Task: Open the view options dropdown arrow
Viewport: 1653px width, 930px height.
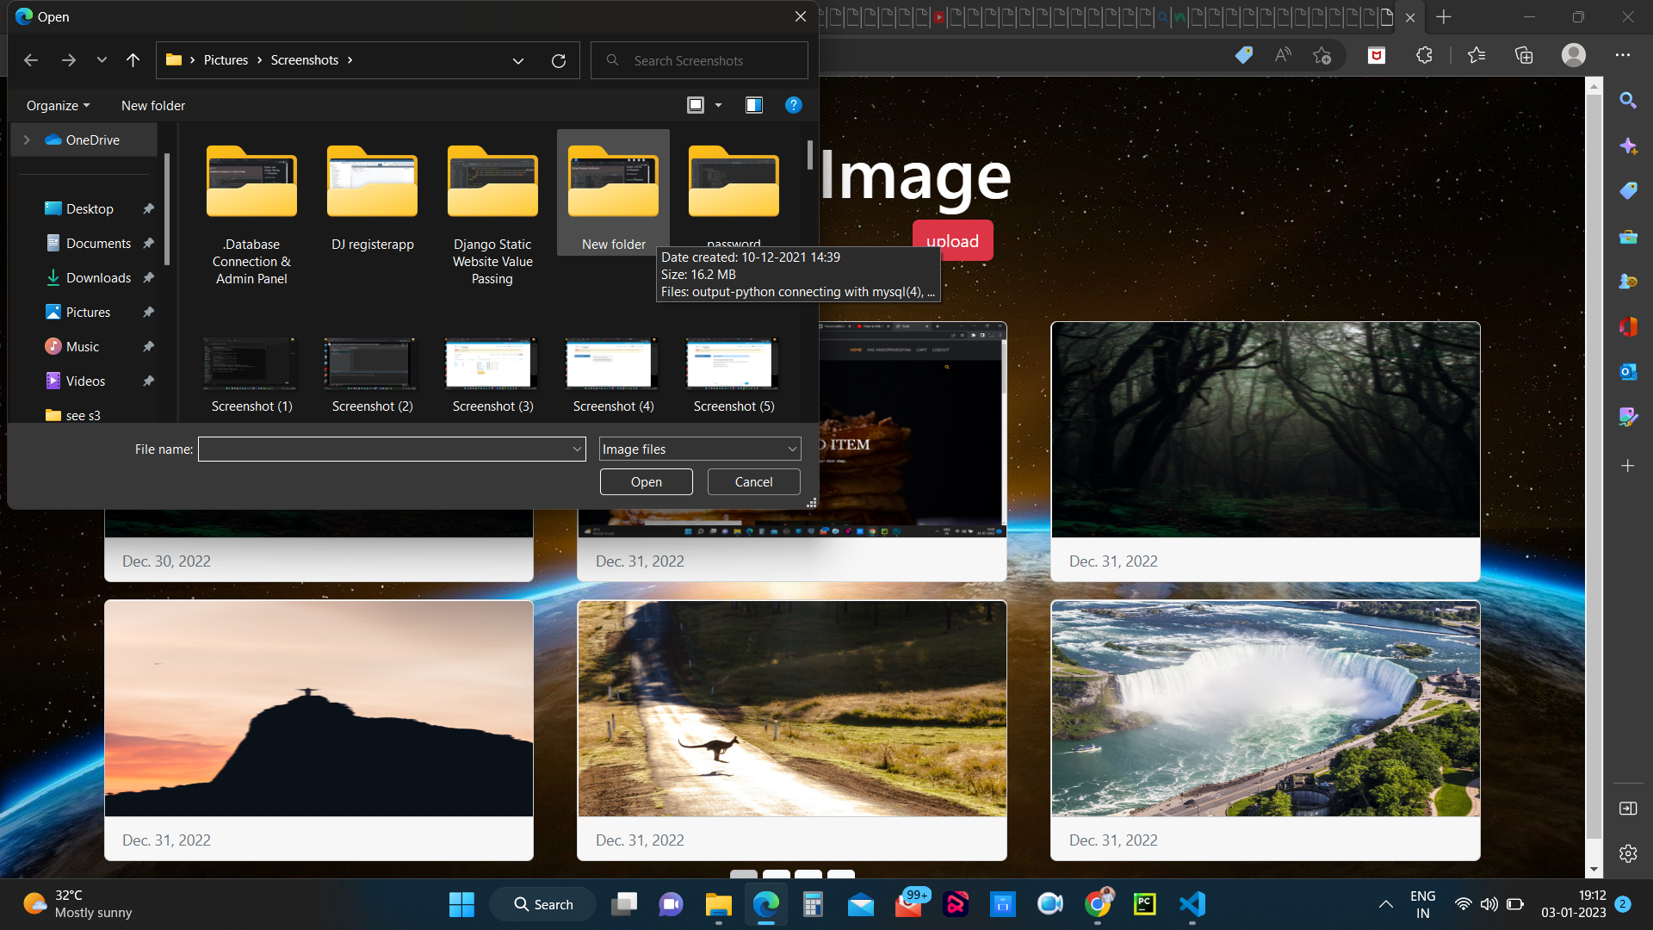Action: tap(718, 105)
